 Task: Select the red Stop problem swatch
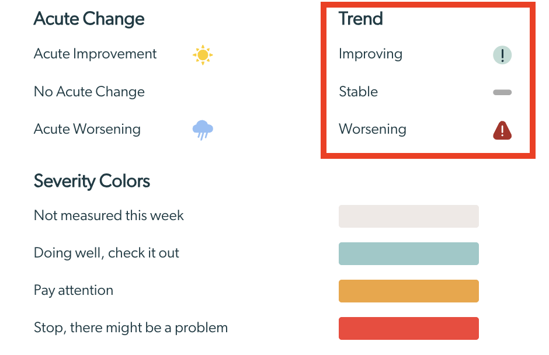pyautogui.click(x=409, y=328)
